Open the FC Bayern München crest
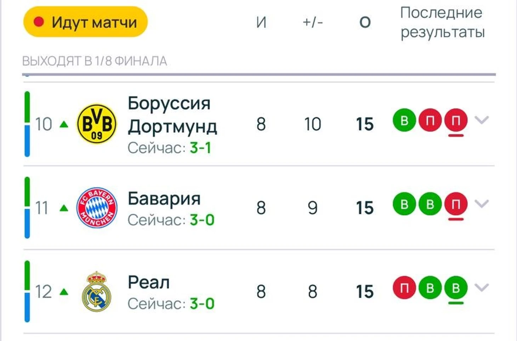 (97, 208)
